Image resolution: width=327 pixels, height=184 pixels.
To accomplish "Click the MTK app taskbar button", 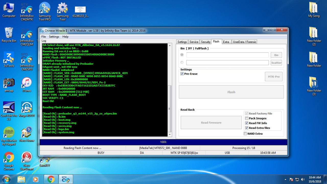I will pyautogui.click(x=66, y=179).
